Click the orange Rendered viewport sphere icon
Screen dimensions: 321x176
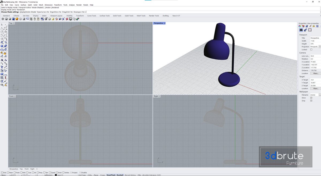point(17,19)
